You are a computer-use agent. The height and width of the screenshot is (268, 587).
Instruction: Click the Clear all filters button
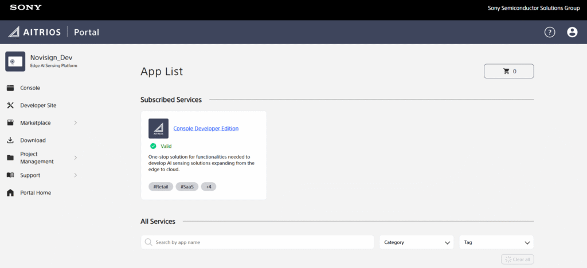pos(517,259)
